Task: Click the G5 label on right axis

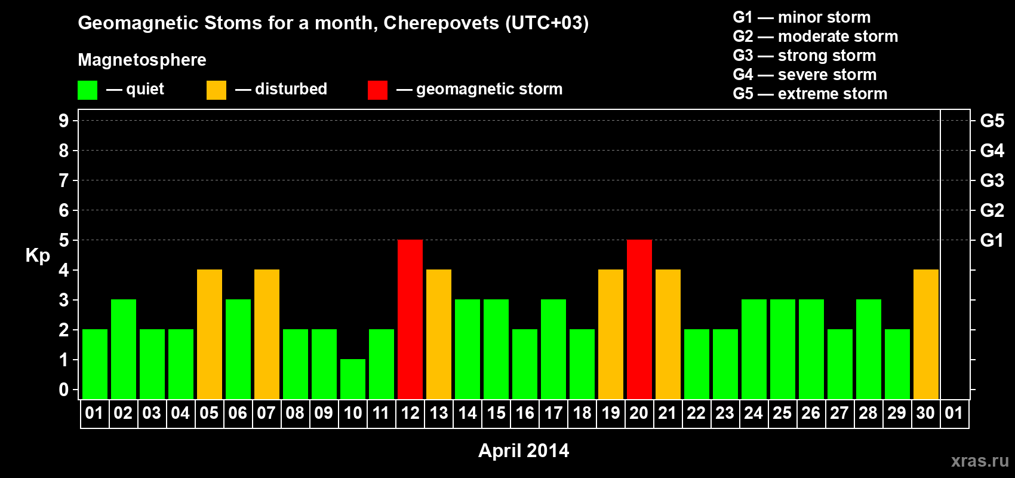Action: pyautogui.click(x=992, y=121)
